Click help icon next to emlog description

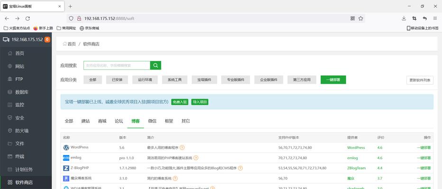pyautogui.click(x=196, y=158)
